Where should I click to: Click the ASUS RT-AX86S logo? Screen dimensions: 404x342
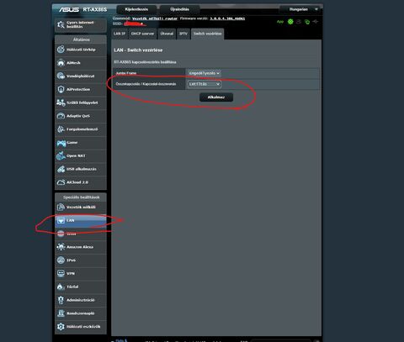click(x=83, y=9)
